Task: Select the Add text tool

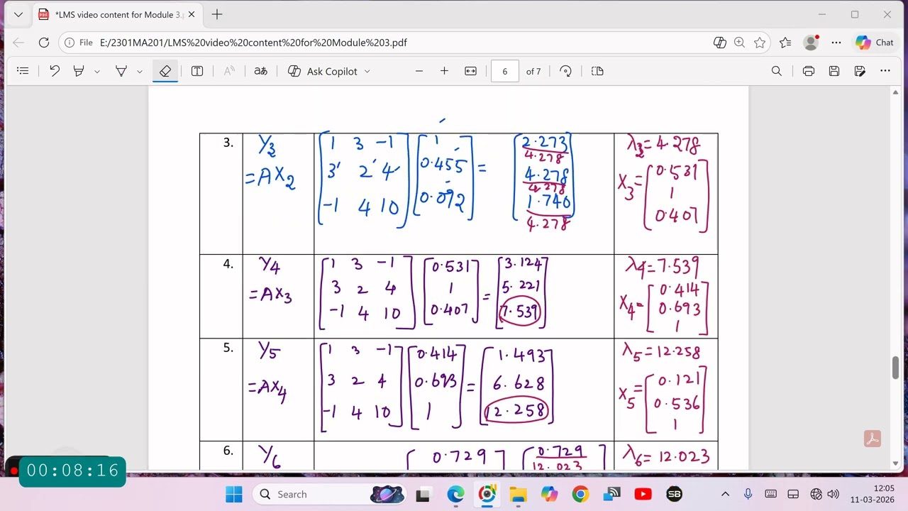Action: point(197,71)
